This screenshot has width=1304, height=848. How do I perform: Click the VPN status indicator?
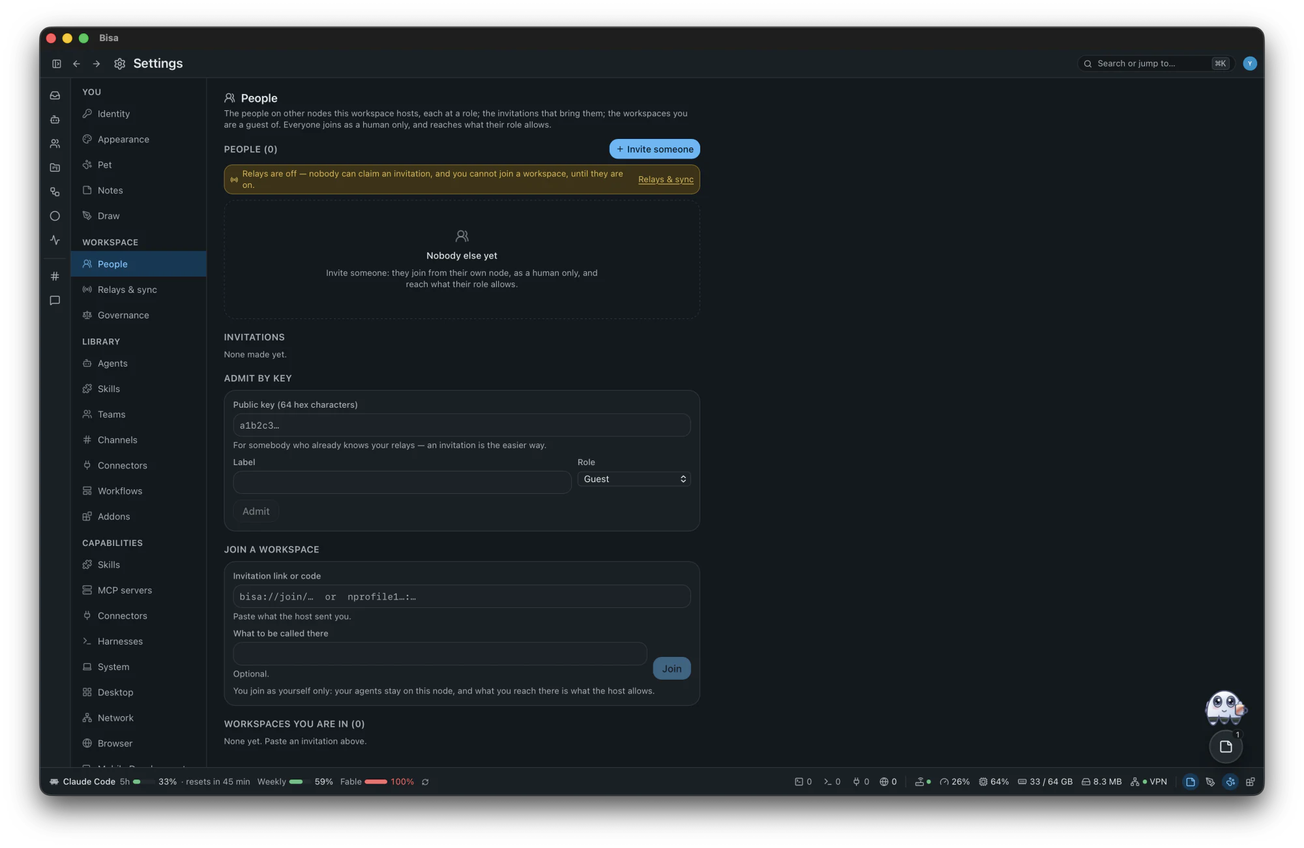pos(1149,781)
